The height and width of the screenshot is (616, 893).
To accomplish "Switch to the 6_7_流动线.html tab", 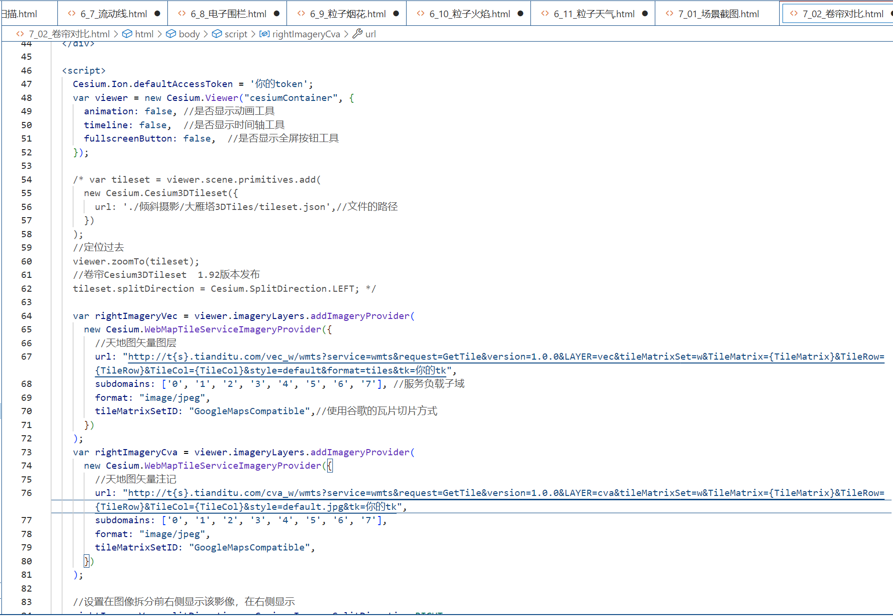I will tap(113, 14).
